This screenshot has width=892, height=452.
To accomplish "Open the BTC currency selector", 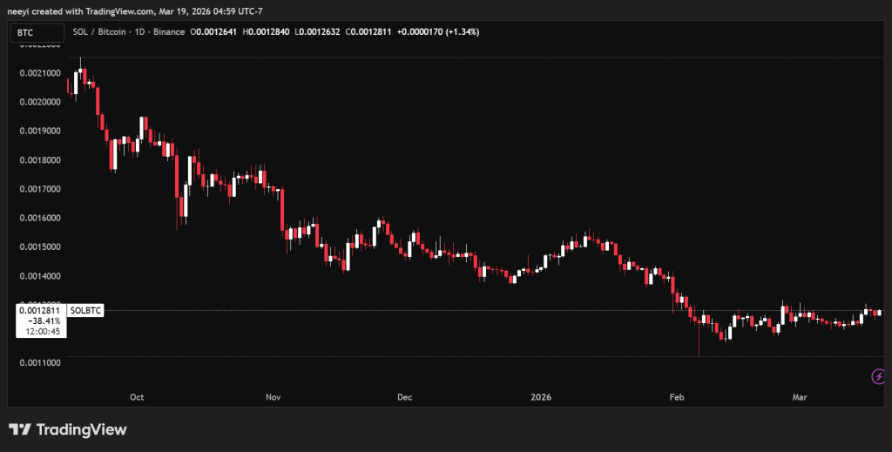I will (x=36, y=32).
